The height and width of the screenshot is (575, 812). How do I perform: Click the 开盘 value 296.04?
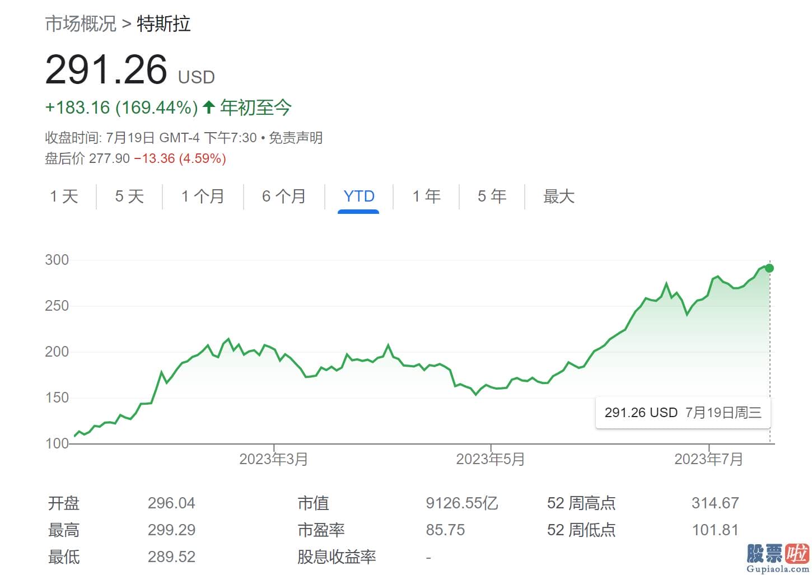coord(171,503)
